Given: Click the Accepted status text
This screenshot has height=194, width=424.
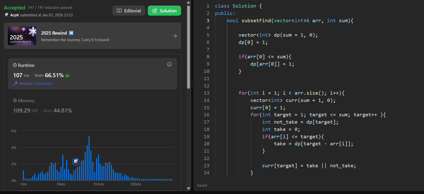Looking at the screenshot, I should click(14, 7).
